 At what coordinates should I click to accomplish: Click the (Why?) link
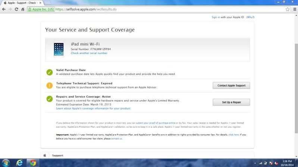click(x=250, y=17)
